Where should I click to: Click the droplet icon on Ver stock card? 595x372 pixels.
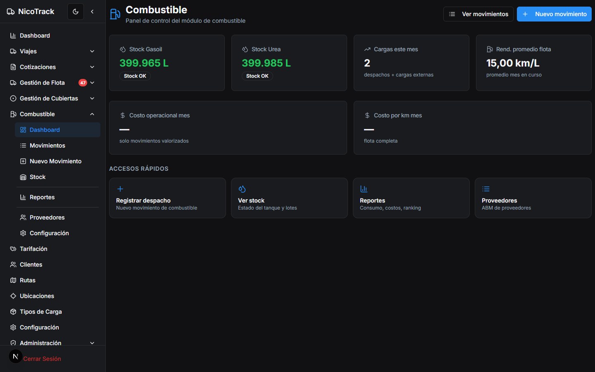pos(242,189)
